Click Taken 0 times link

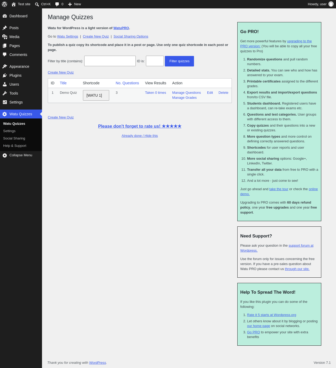tap(155, 93)
